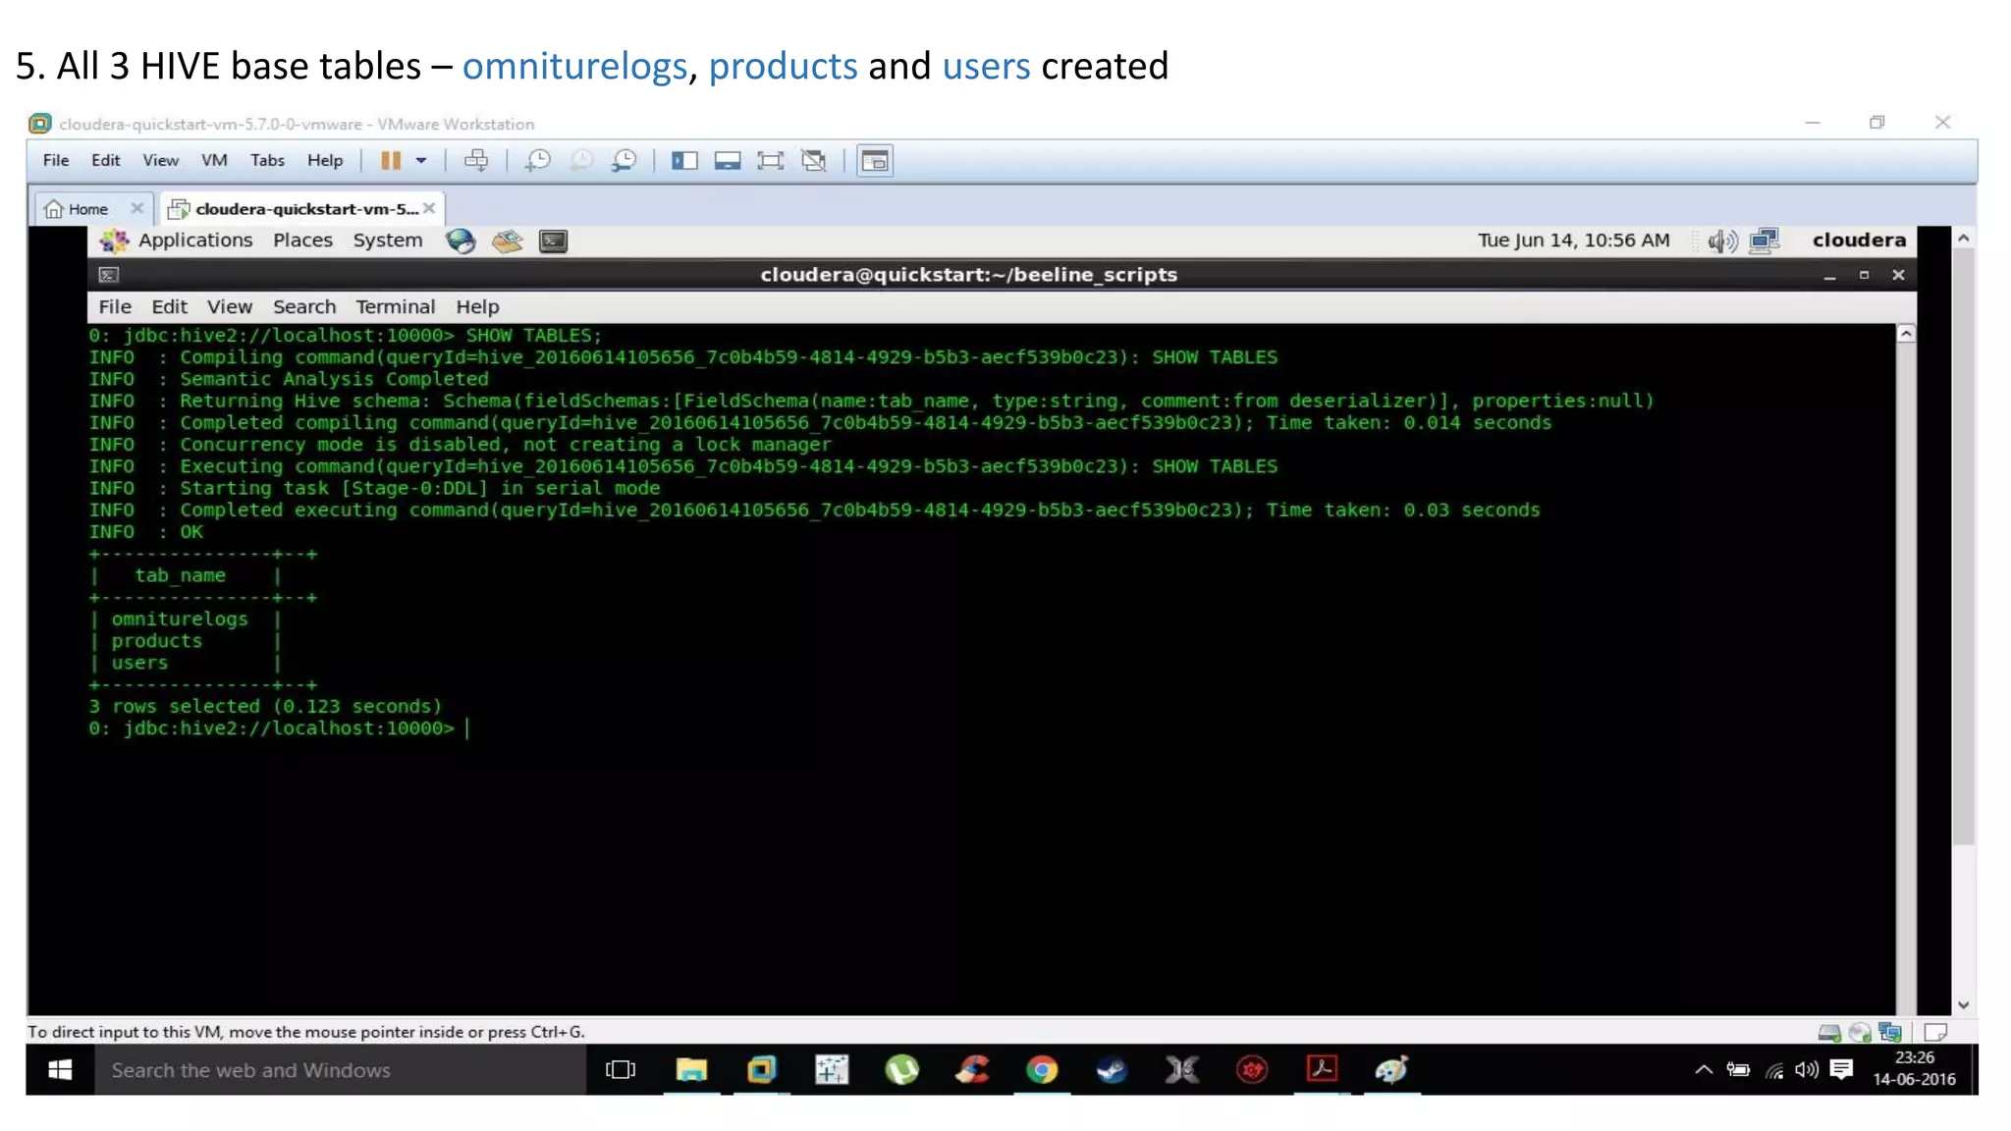Click VMware scrollbar down arrow
Viewport: 2011px width, 1131px height.
[1963, 1004]
